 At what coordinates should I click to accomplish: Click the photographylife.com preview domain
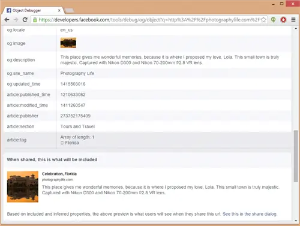point(57,180)
